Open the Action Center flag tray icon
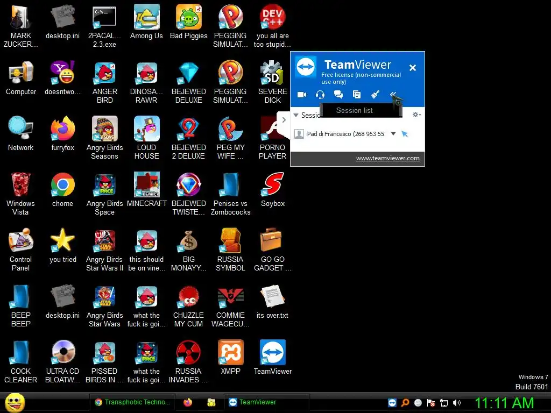551x413 pixels. [x=431, y=403]
